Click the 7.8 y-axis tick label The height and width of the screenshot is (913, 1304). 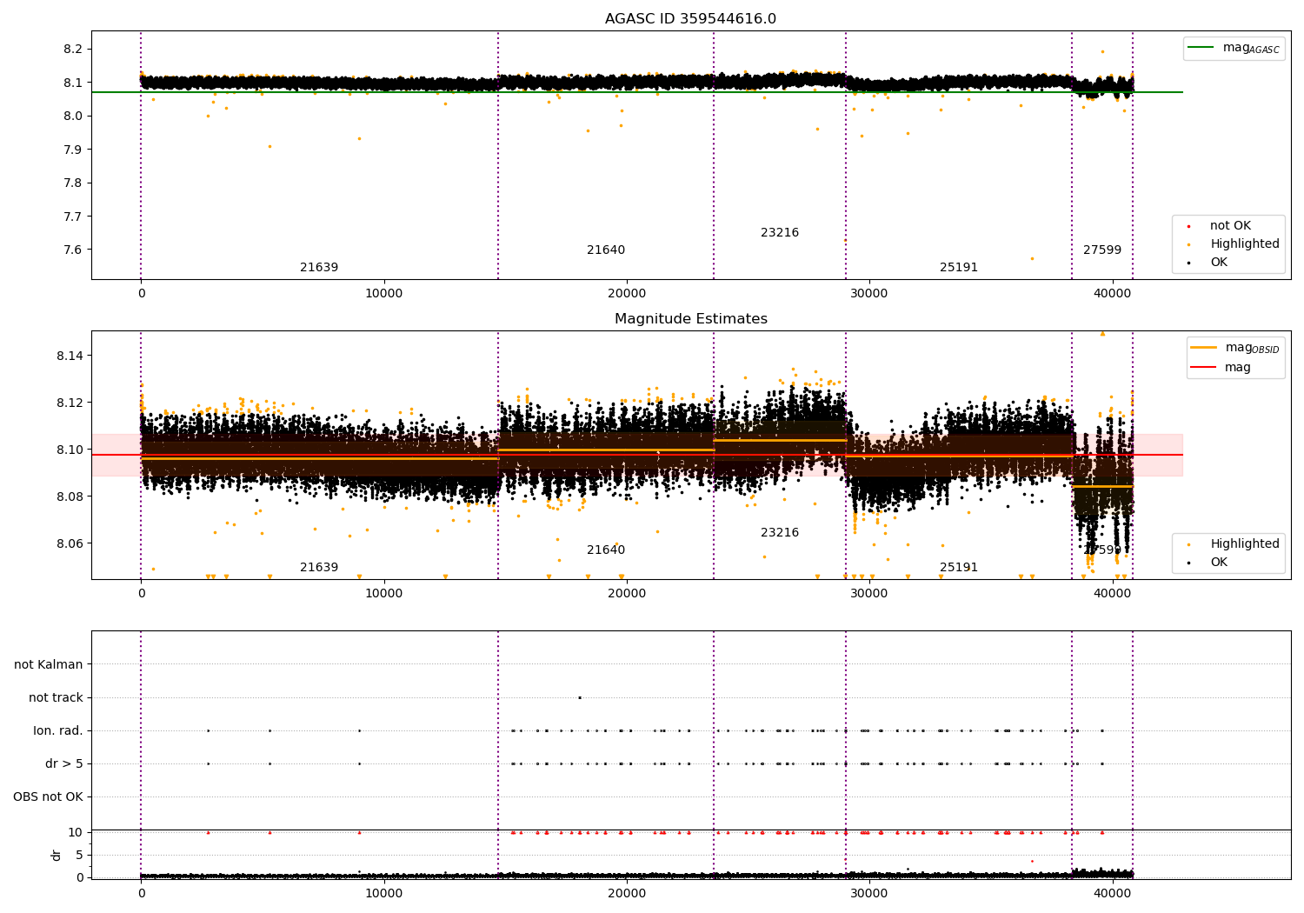click(x=73, y=183)
